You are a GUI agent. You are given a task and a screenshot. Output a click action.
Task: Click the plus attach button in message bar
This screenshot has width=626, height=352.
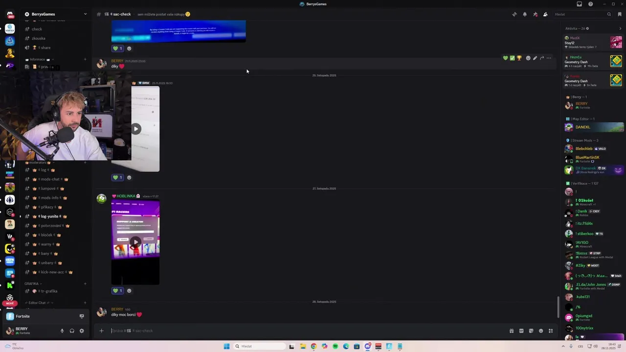pyautogui.click(x=101, y=331)
